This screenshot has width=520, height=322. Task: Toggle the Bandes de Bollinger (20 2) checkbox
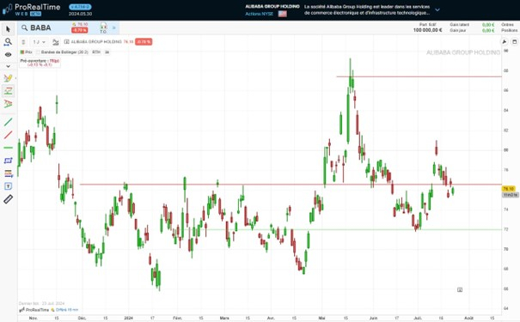tap(38, 52)
